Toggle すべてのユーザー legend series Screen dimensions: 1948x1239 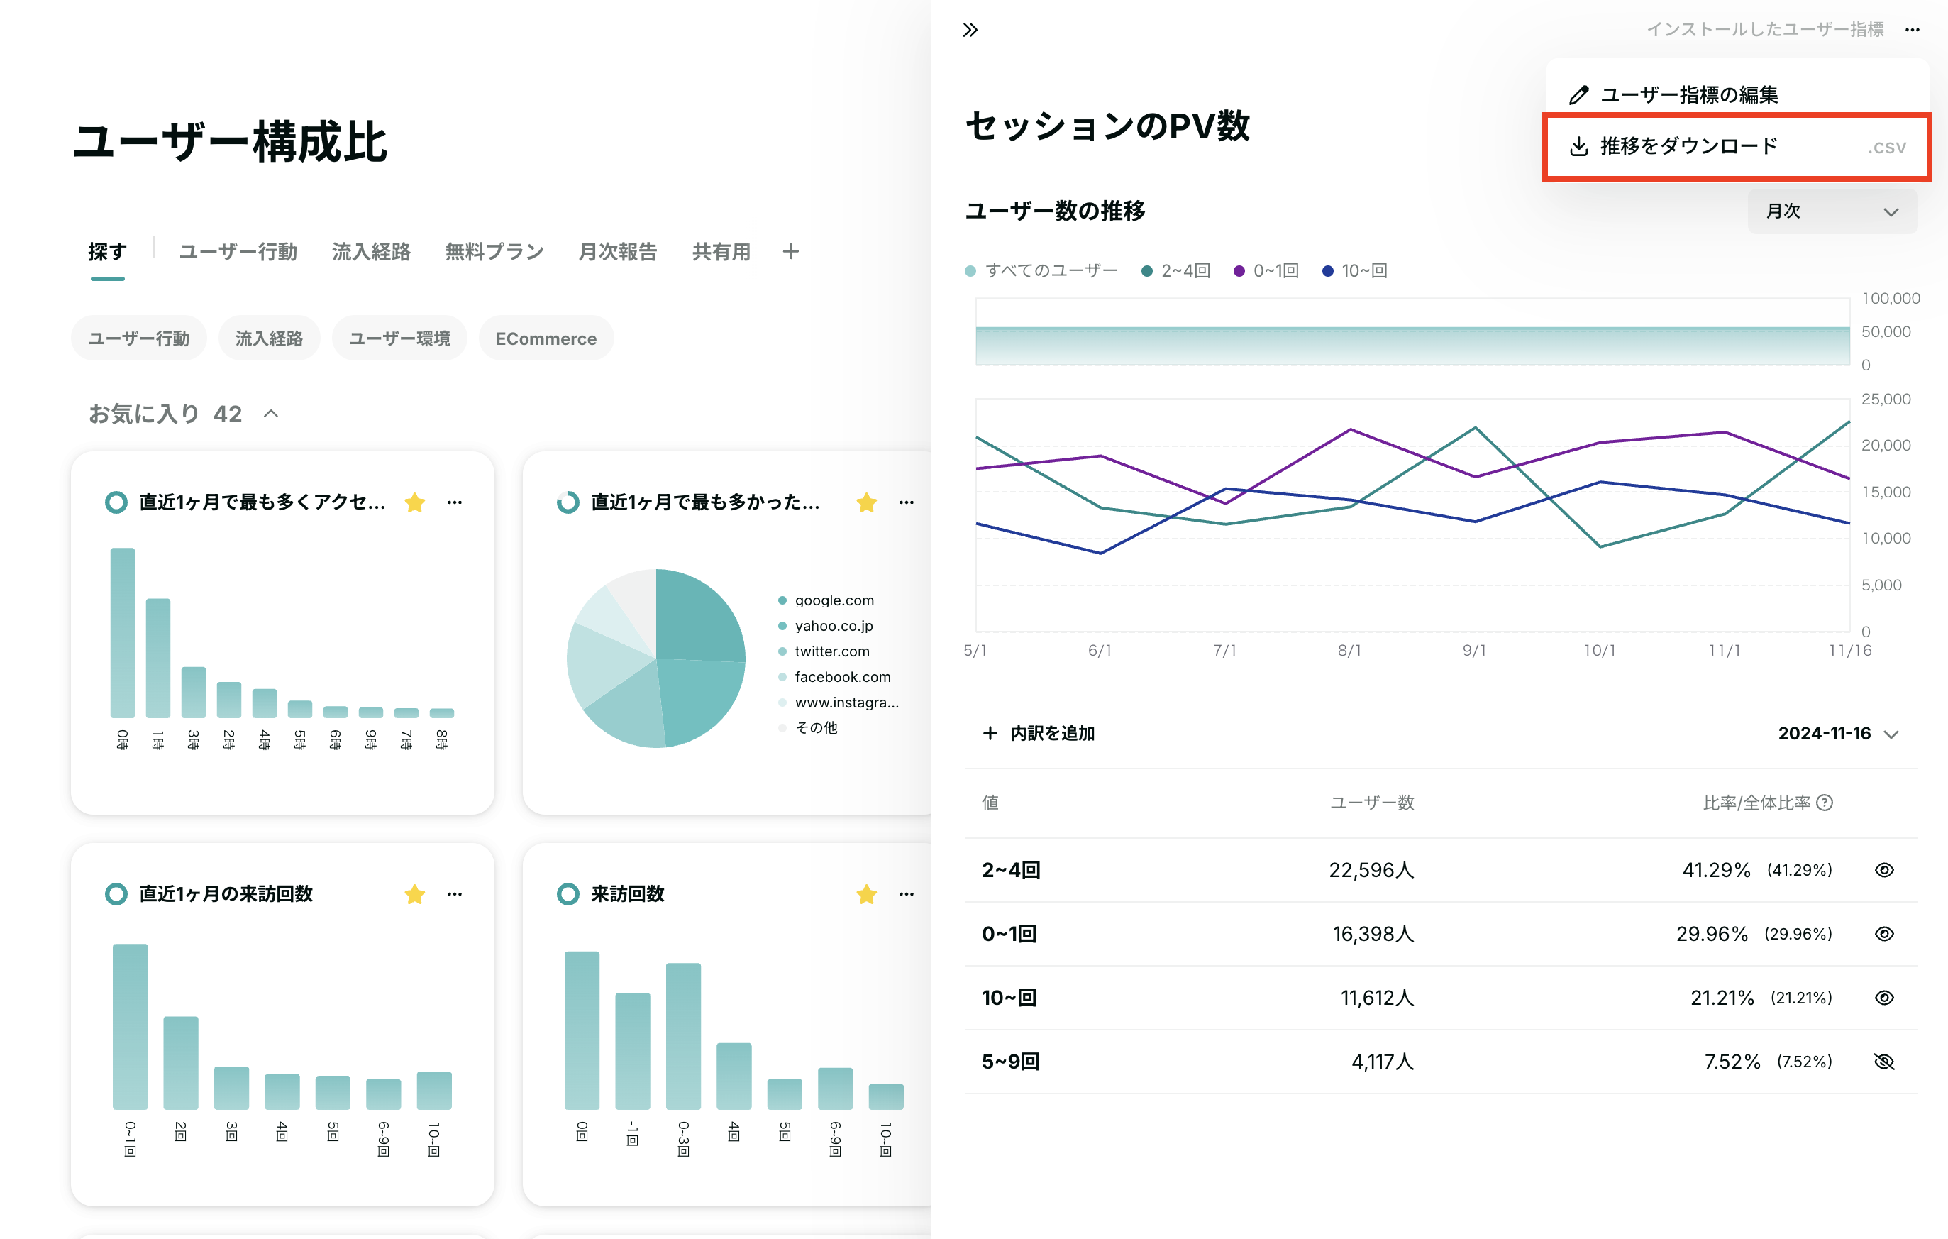coord(1041,271)
